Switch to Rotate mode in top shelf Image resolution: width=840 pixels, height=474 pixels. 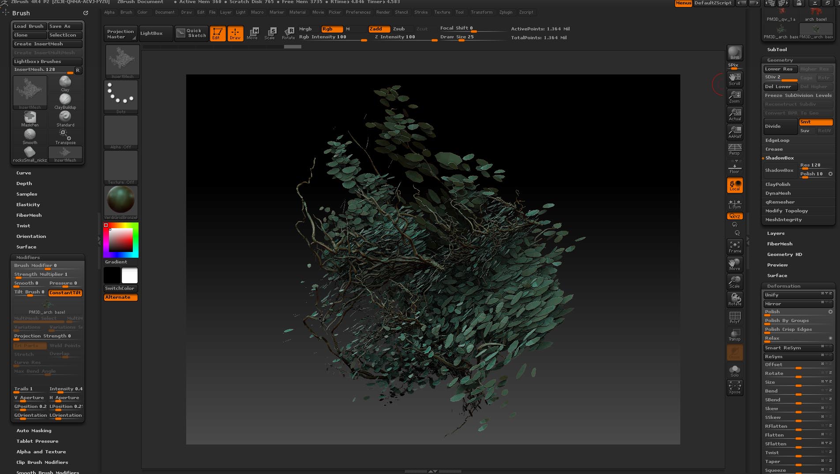289,33
